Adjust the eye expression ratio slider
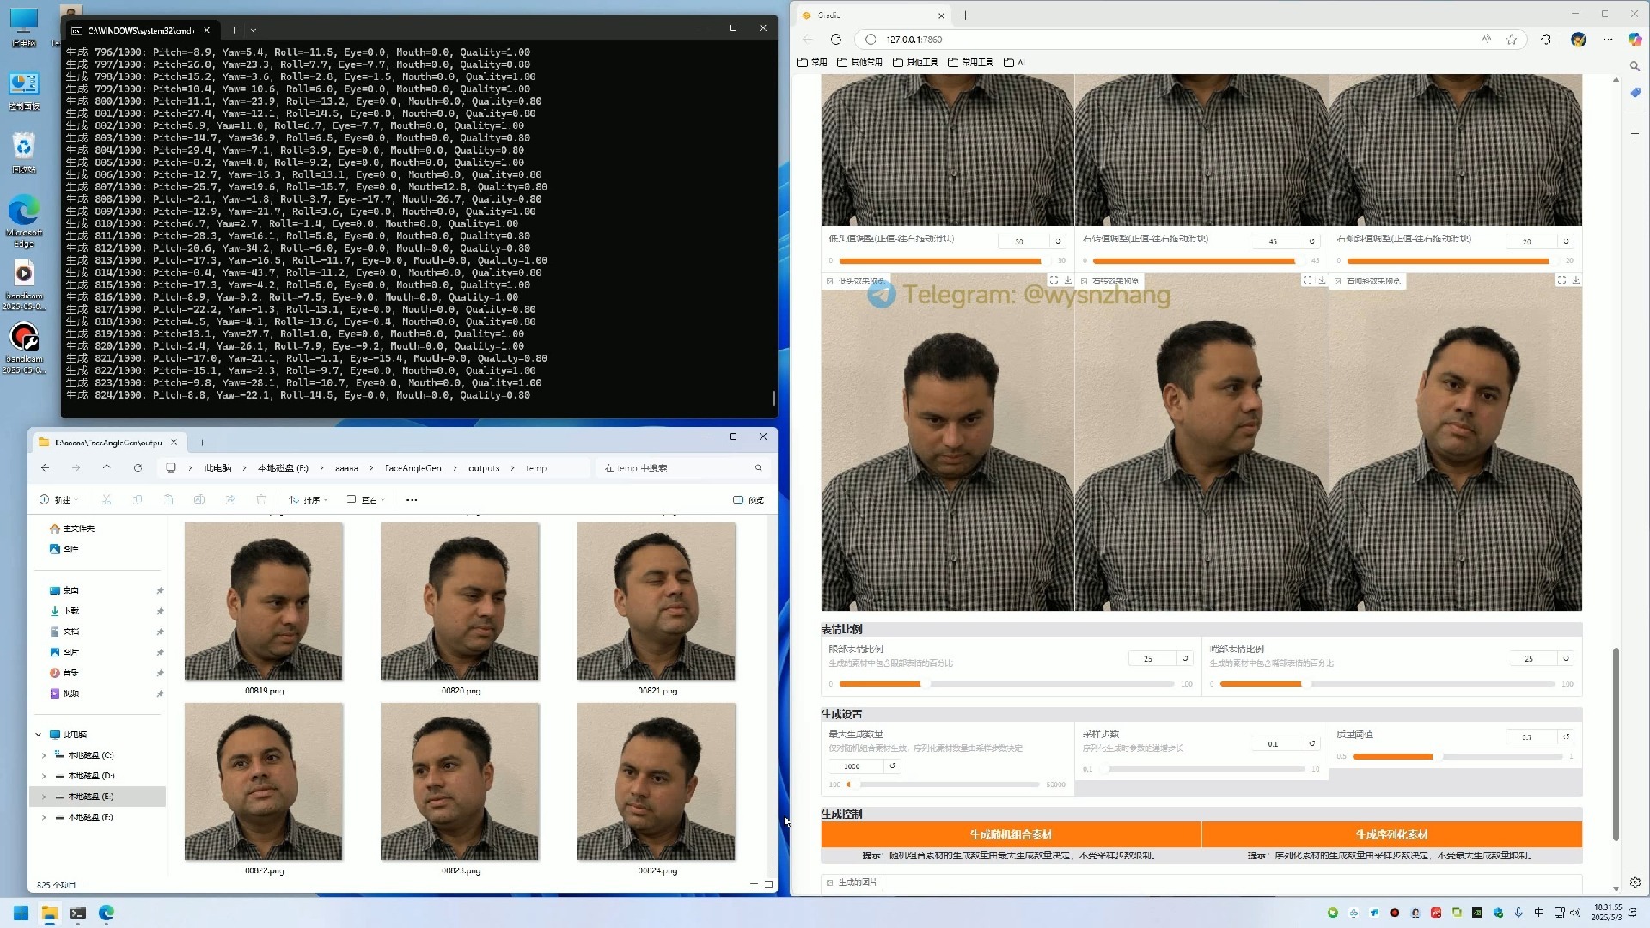This screenshot has height=928, width=1650. coord(1006,684)
